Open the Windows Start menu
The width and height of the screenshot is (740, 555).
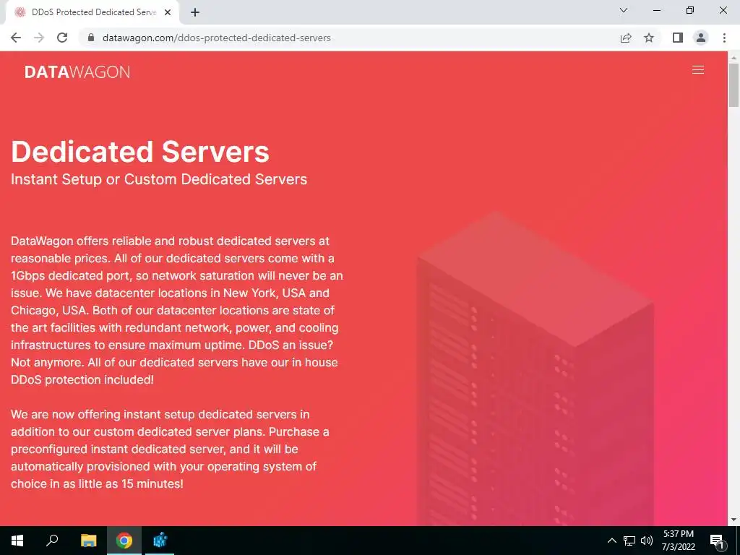[x=17, y=541]
